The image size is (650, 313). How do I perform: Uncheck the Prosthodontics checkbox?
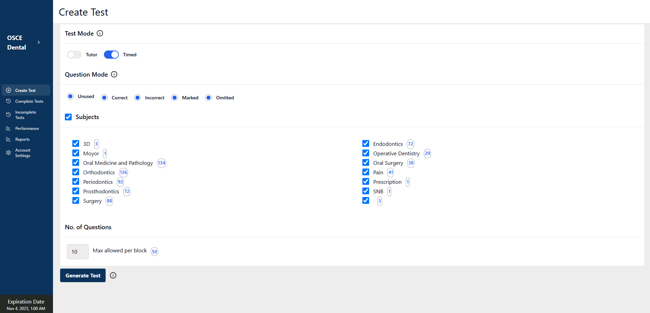click(76, 191)
